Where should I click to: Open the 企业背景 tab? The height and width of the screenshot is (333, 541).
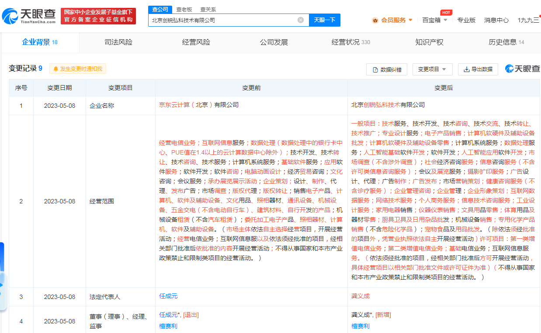[x=40, y=42]
